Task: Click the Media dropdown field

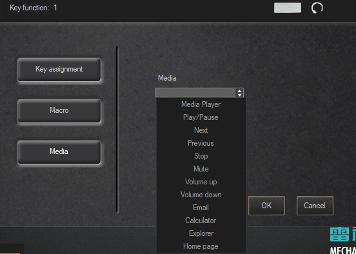Action: pyautogui.click(x=199, y=93)
